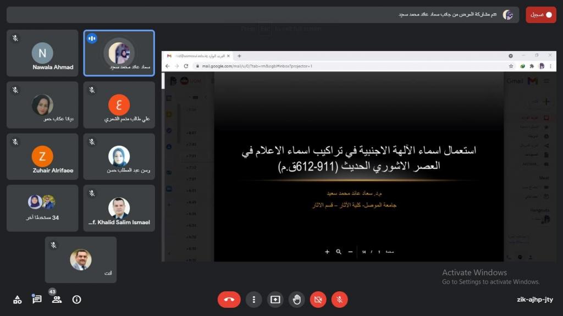Select the Nawala Ahmad participant tile
The height and width of the screenshot is (316, 563).
point(42,53)
